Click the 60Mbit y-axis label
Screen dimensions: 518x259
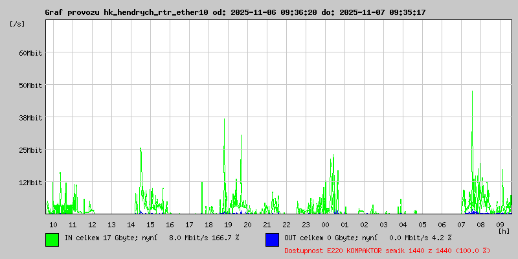point(30,53)
